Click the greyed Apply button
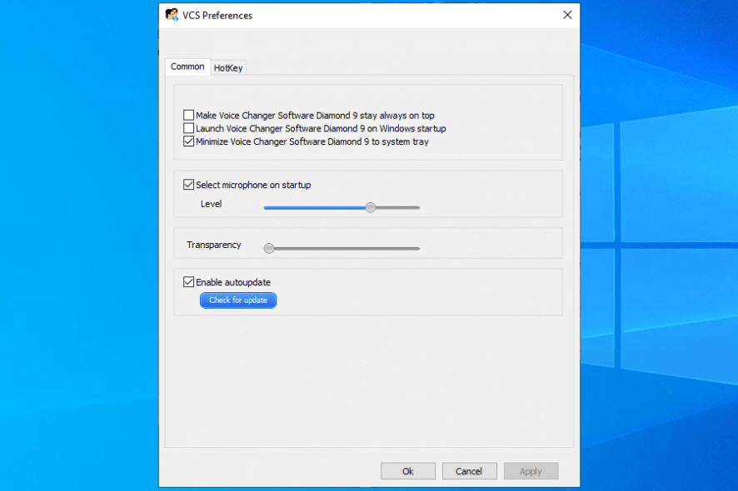This screenshot has width=738, height=491. pyautogui.click(x=531, y=471)
